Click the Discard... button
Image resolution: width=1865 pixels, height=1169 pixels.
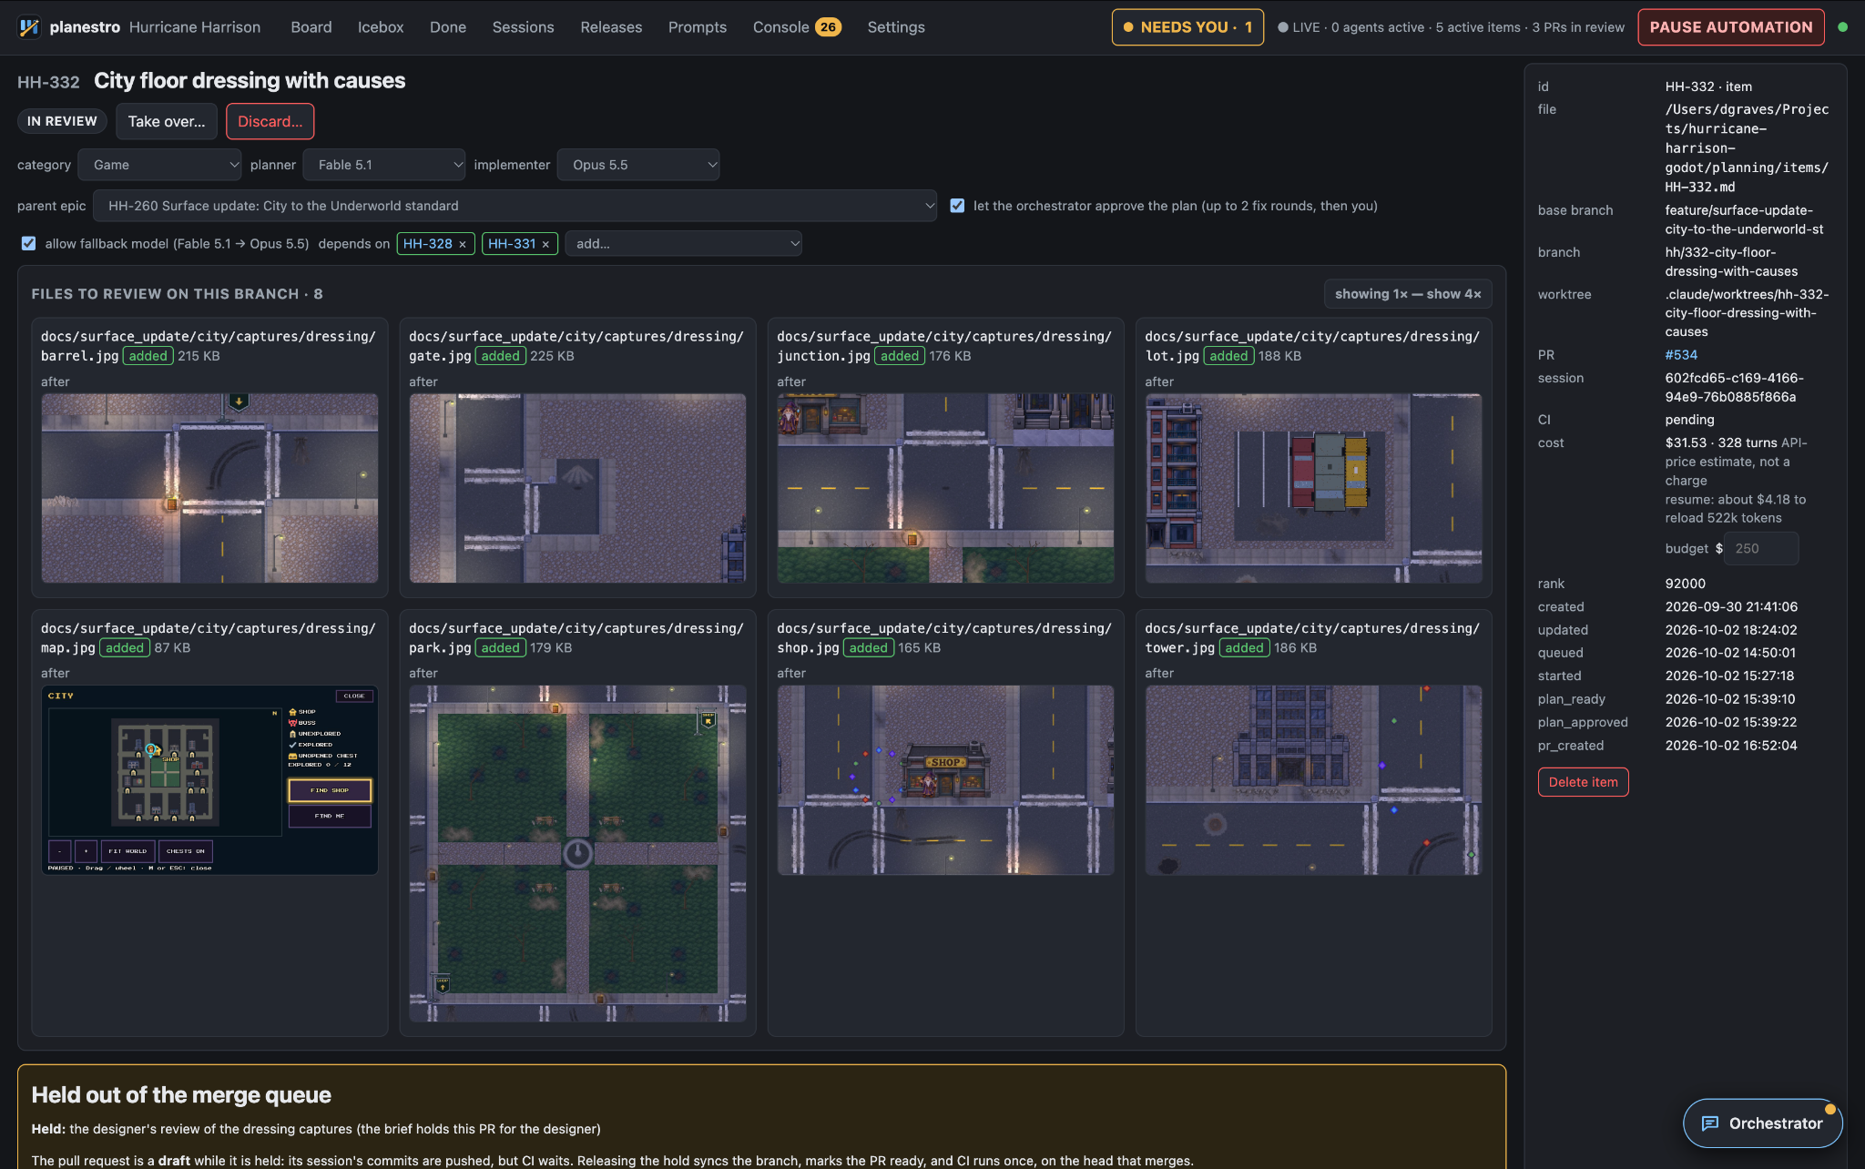click(x=270, y=121)
